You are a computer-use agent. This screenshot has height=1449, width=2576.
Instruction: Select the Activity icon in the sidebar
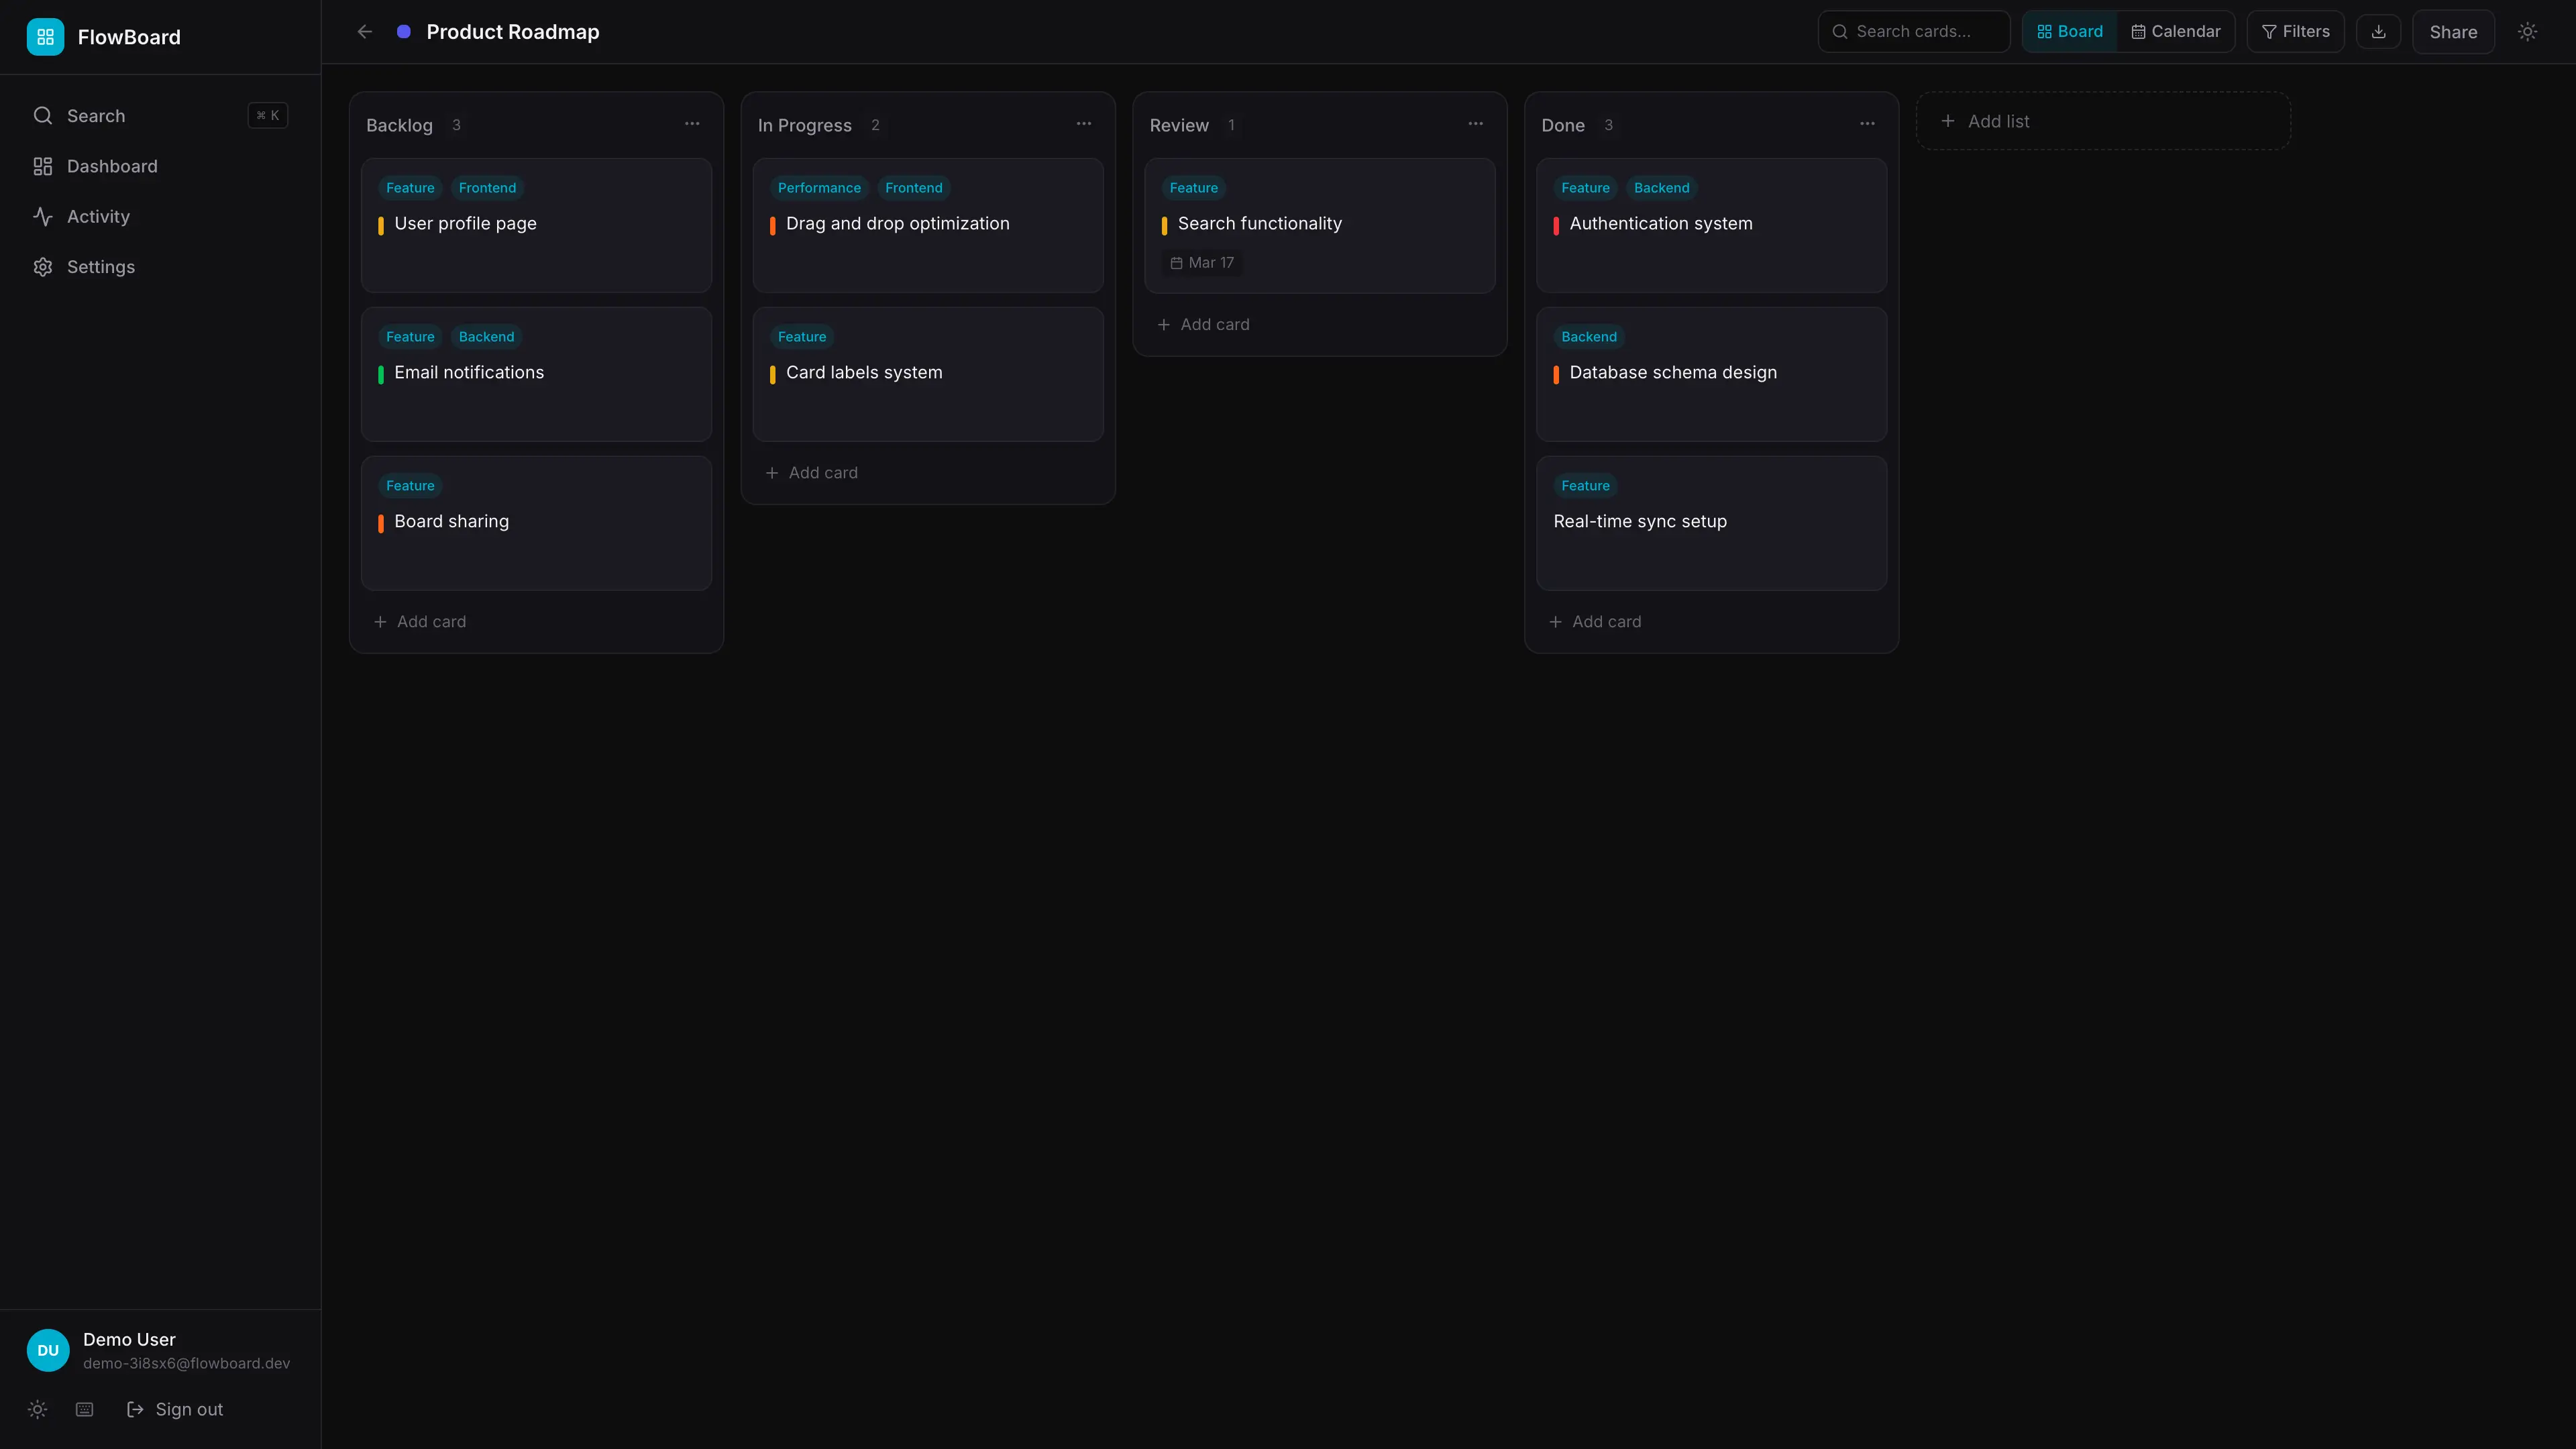coord(43,216)
